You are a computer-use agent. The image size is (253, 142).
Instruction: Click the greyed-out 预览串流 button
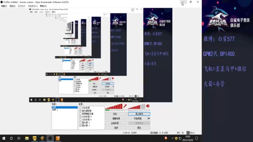pos(139,123)
